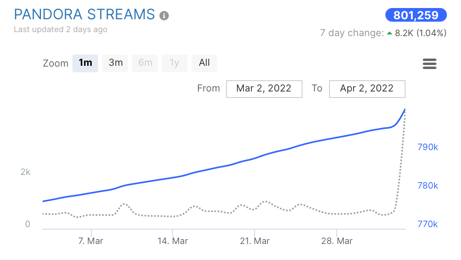
Task: Click the 790k right axis label
Action: [x=428, y=147]
